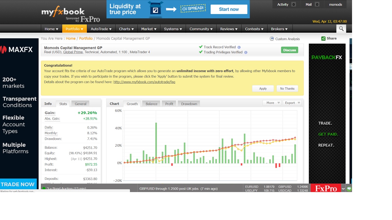392x220 pixels.
Task: Switch to the General tab
Action: coord(80,104)
